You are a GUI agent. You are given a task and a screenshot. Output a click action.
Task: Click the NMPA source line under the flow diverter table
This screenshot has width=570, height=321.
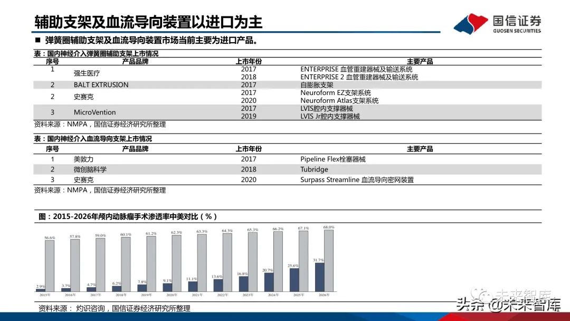pos(100,190)
